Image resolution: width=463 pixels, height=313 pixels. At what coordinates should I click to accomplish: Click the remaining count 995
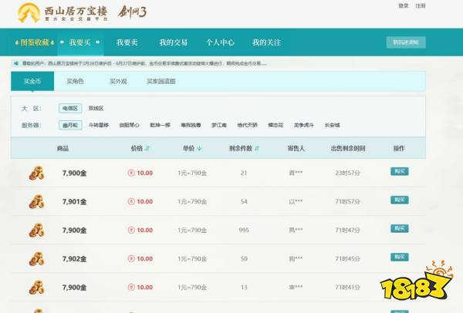click(244, 230)
